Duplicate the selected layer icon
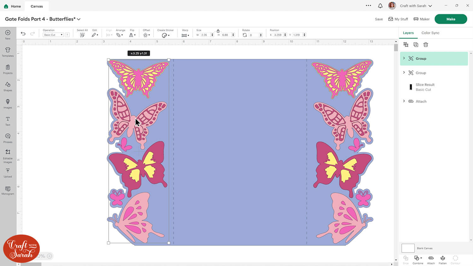This screenshot has width=473, height=266. [416, 45]
